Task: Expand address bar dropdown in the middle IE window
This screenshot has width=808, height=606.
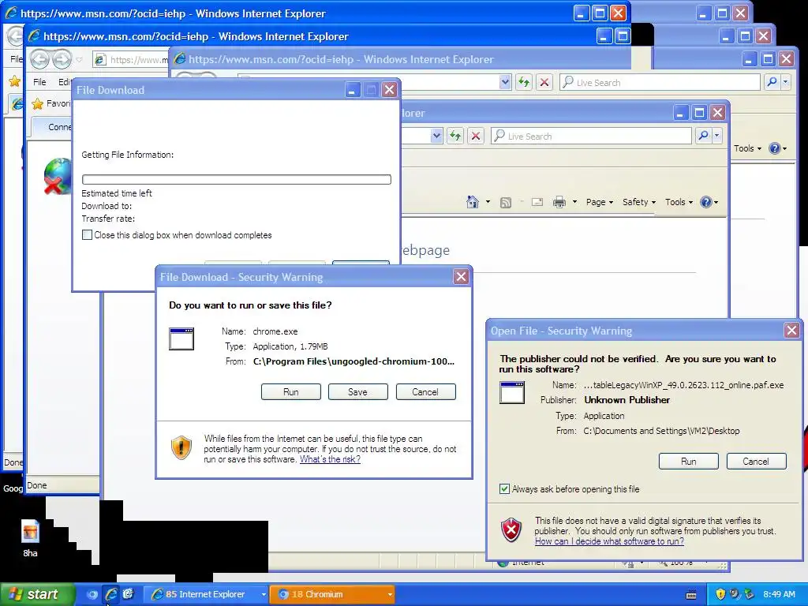Action: pyautogui.click(x=505, y=82)
